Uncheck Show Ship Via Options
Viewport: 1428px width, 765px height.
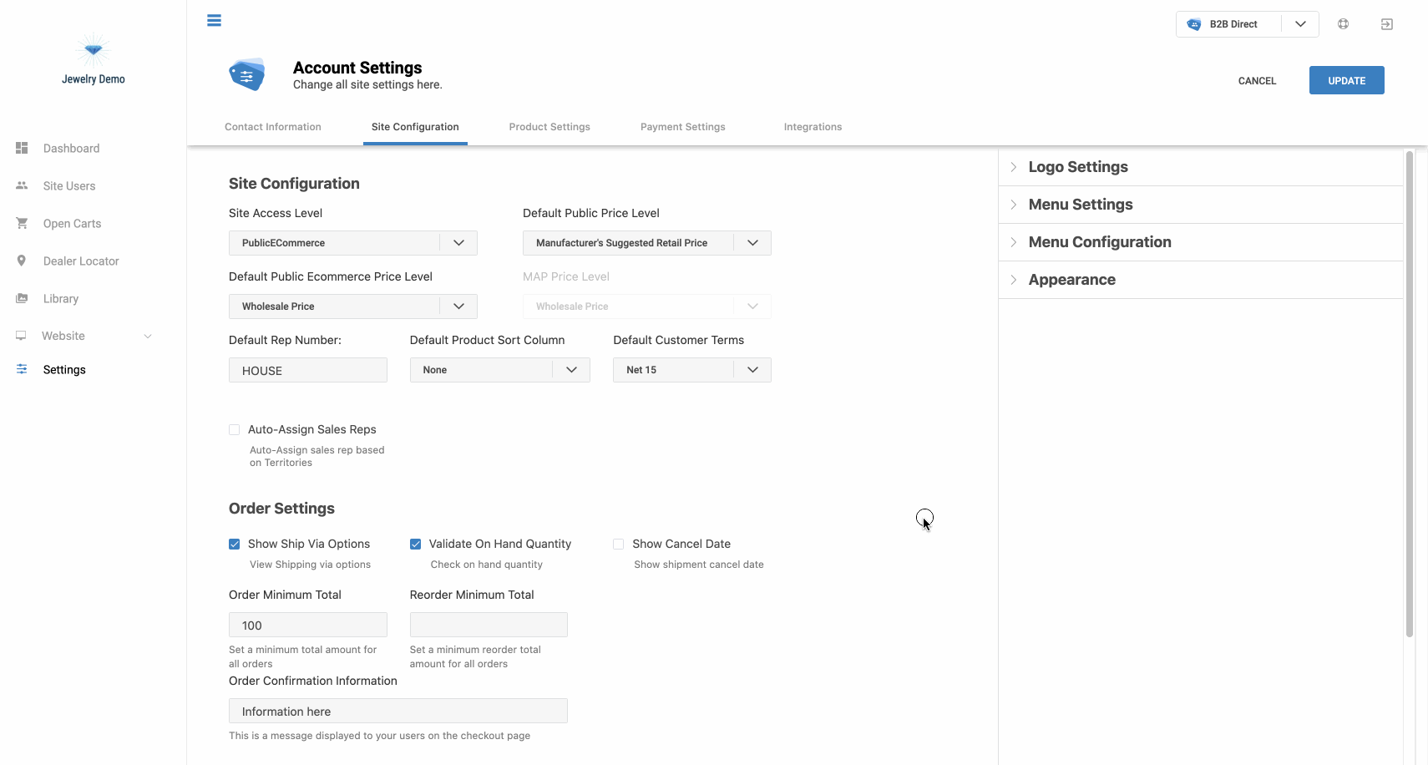pos(234,544)
